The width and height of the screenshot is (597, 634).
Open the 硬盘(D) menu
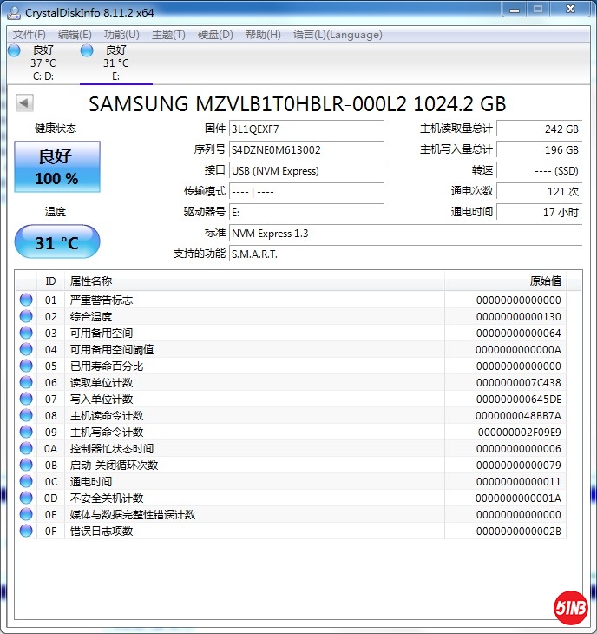click(215, 35)
